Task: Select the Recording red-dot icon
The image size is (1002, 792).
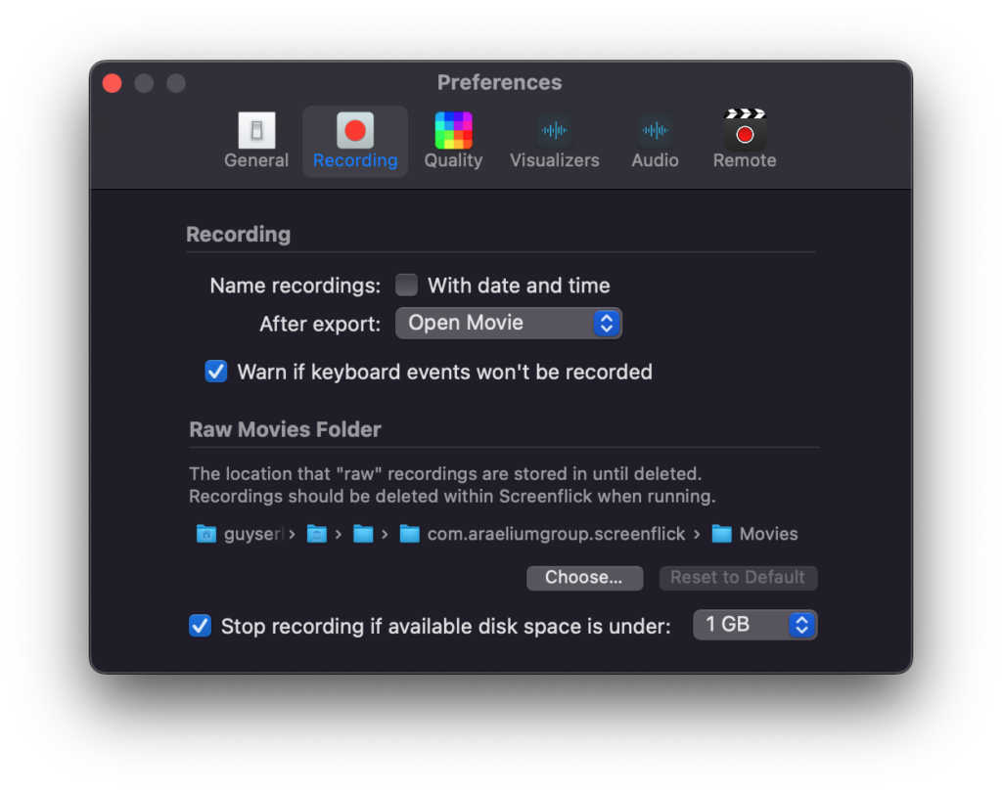Action: [x=355, y=130]
